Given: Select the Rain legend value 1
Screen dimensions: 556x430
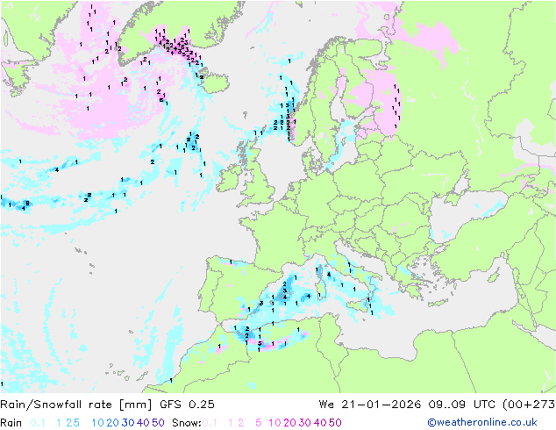Looking at the screenshot, I should (x=59, y=423).
